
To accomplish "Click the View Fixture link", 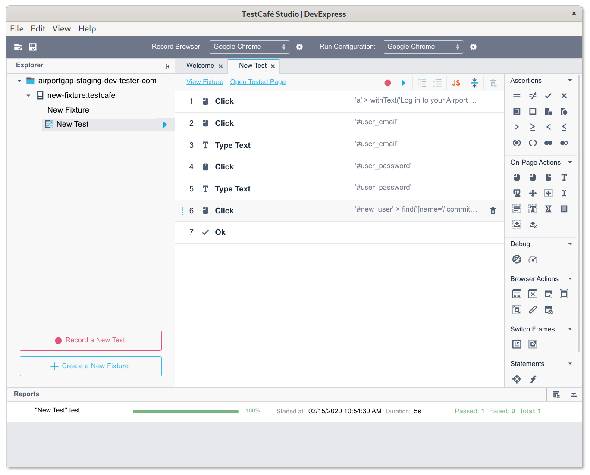I will pyautogui.click(x=205, y=82).
